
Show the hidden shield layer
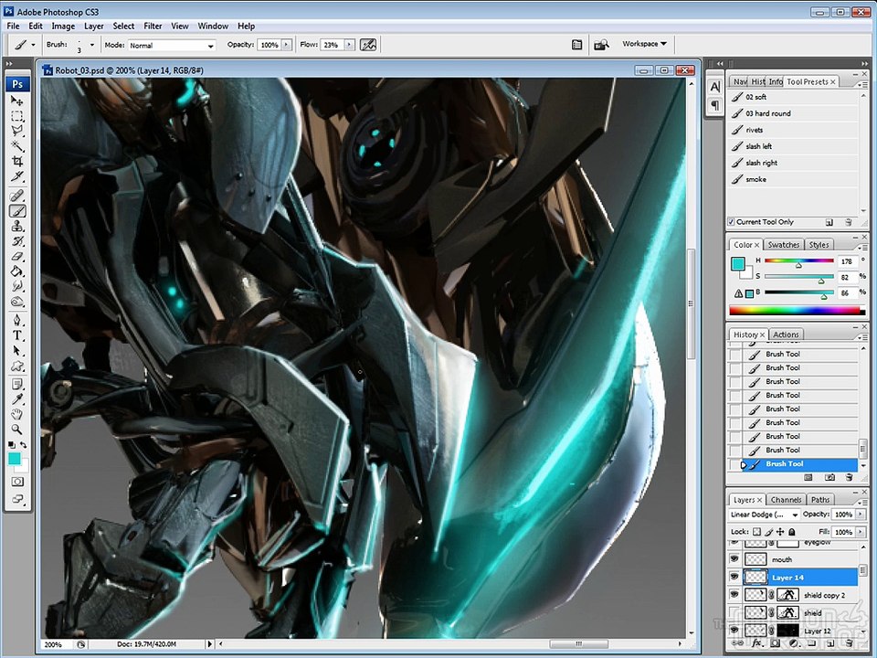click(734, 612)
